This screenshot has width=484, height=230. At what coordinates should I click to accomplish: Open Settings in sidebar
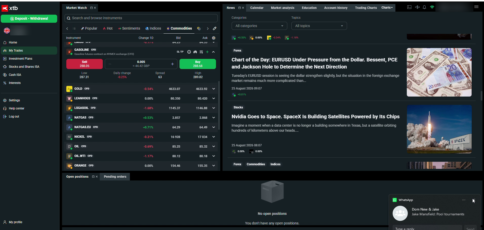pyautogui.click(x=29, y=100)
